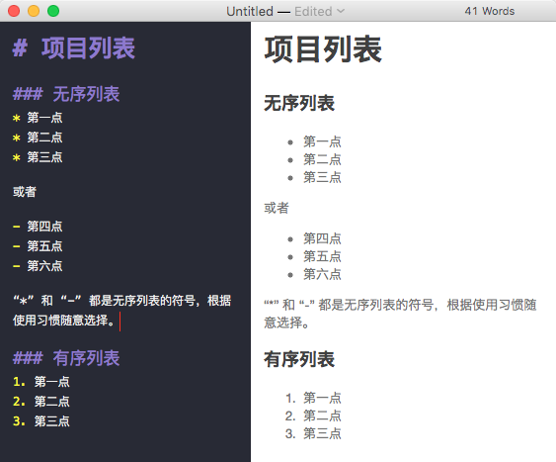Click '1. 第一点' line in editor
556x462 pixels.
pos(41,382)
